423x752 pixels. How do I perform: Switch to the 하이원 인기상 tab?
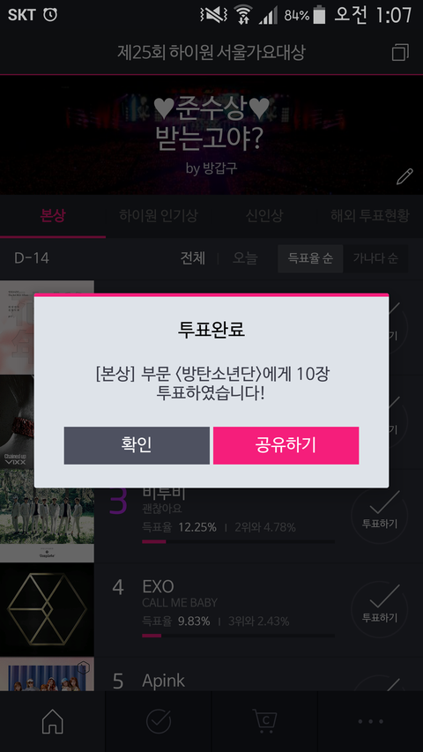[159, 216]
